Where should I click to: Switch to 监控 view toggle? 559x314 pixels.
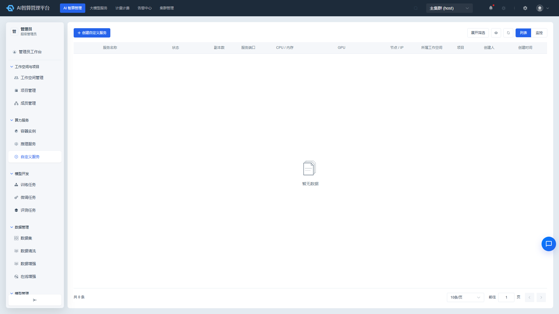[539, 33]
